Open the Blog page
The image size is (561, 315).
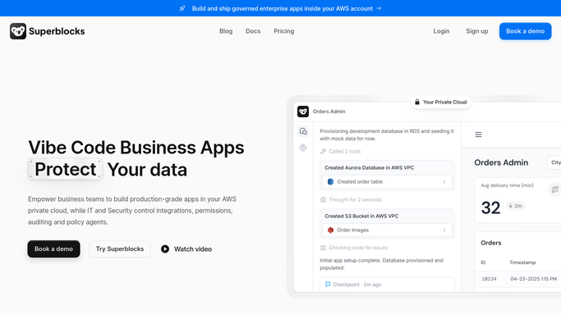pos(226,31)
